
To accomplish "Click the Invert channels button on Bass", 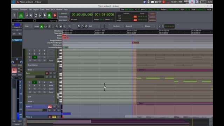I will (51, 89).
